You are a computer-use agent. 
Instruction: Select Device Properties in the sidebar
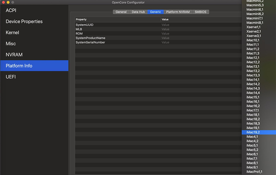pyautogui.click(x=34, y=21)
